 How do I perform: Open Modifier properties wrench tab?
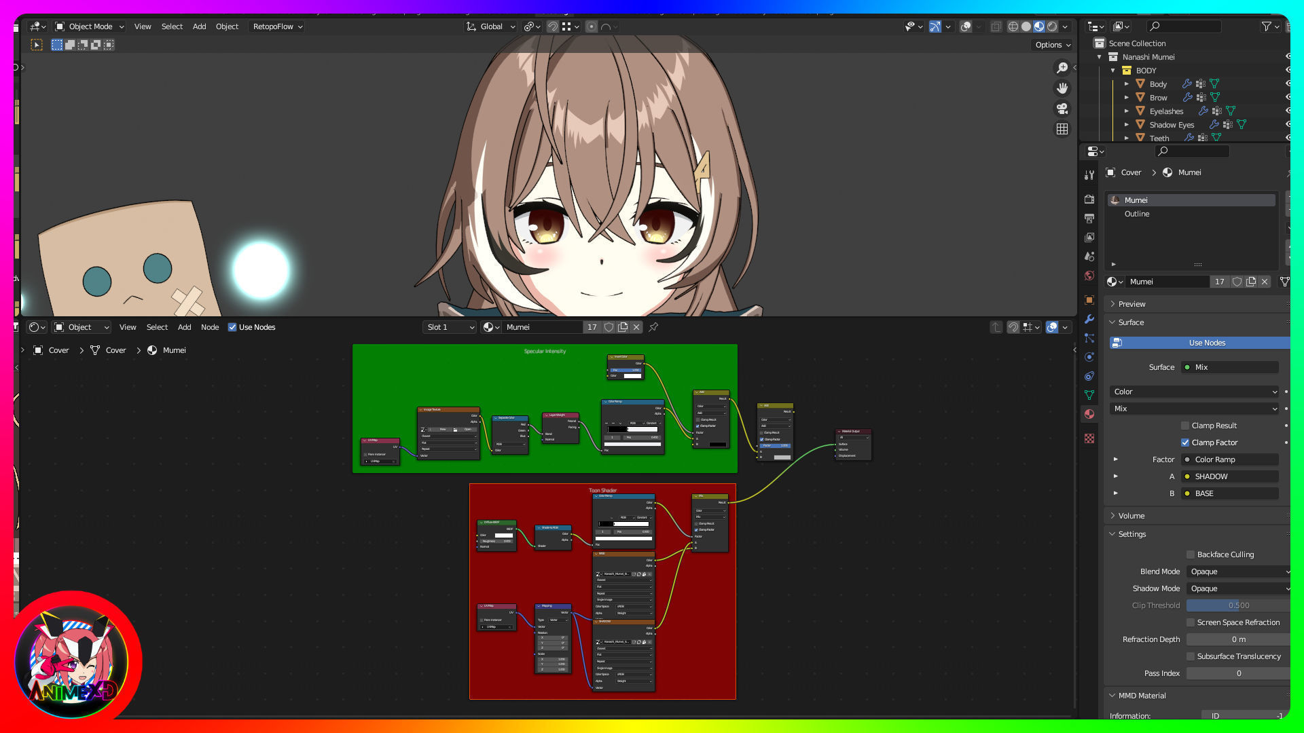tap(1089, 318)
